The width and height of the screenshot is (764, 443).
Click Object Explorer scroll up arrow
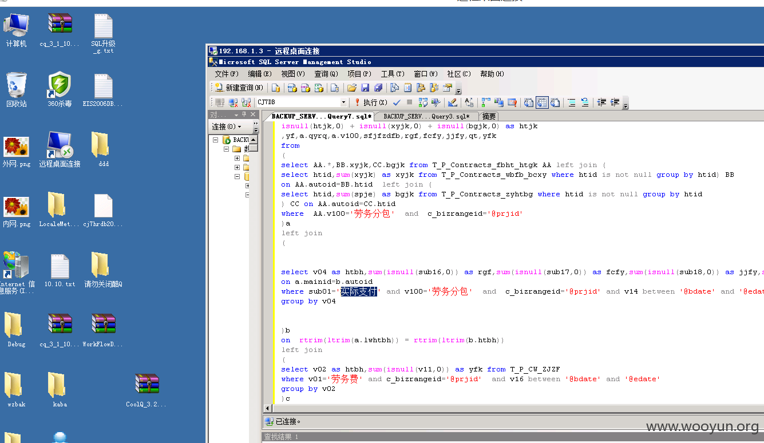(254, 139)
